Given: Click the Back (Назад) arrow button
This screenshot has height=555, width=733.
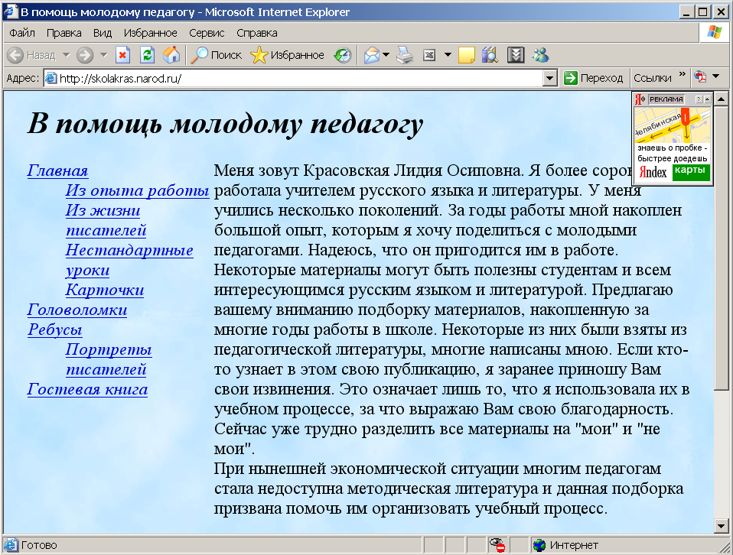Looking at the screenshot, I should (32, 55).
